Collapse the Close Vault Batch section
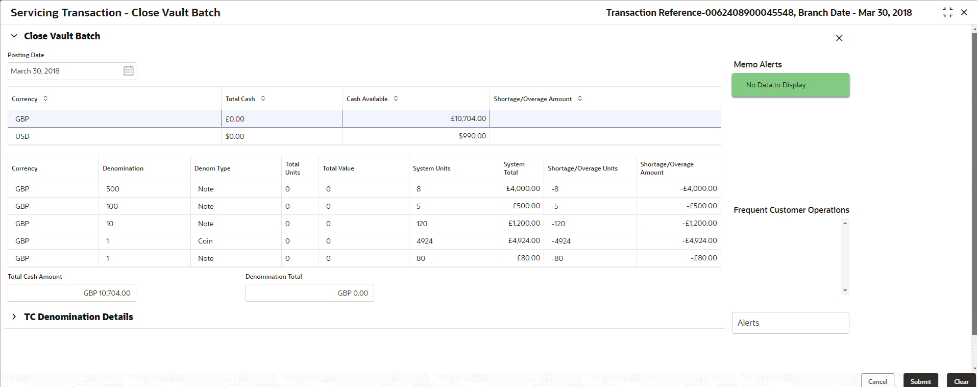This screenshot has height=389, width=977. click(14, 36)
